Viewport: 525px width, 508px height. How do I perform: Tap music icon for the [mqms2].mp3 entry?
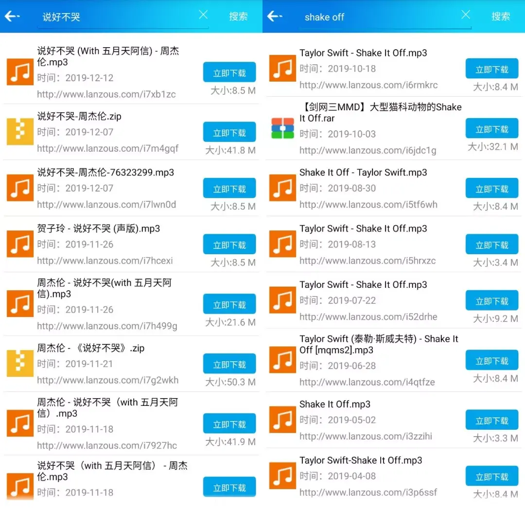click(x=282, y=360)
